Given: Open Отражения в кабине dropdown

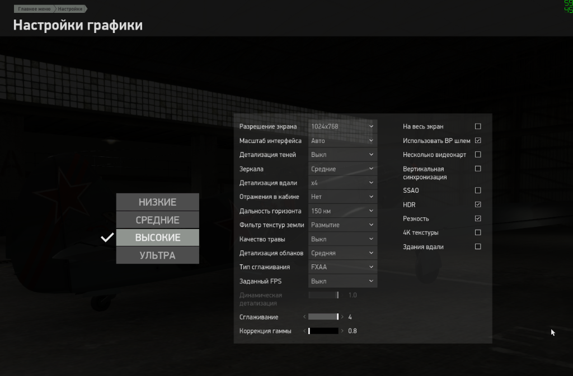Looking at the screenshot, I should 342,197.
